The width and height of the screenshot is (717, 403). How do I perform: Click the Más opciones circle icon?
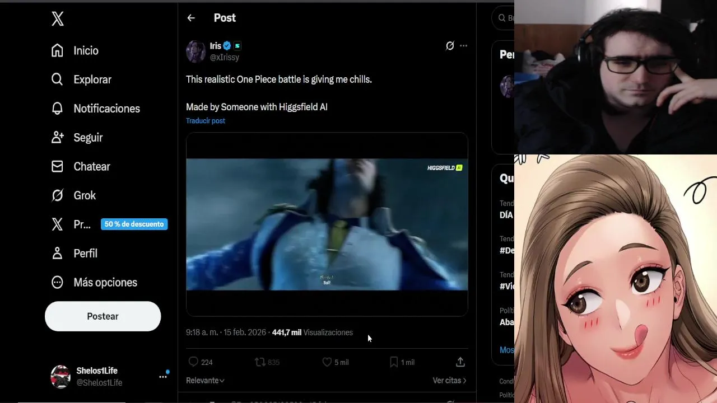click(x=57, y=283)
